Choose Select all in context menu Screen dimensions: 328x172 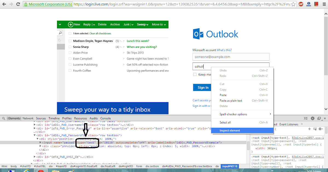click(x=242, y=122)
